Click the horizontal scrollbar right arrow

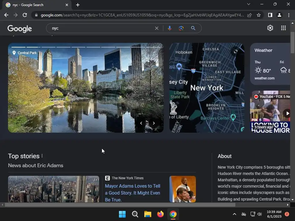[x=288, y=205]
